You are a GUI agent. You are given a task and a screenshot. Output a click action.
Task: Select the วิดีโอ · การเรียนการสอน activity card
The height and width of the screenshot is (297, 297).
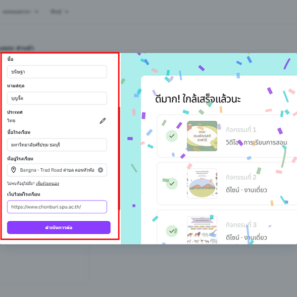click(227, 136)
